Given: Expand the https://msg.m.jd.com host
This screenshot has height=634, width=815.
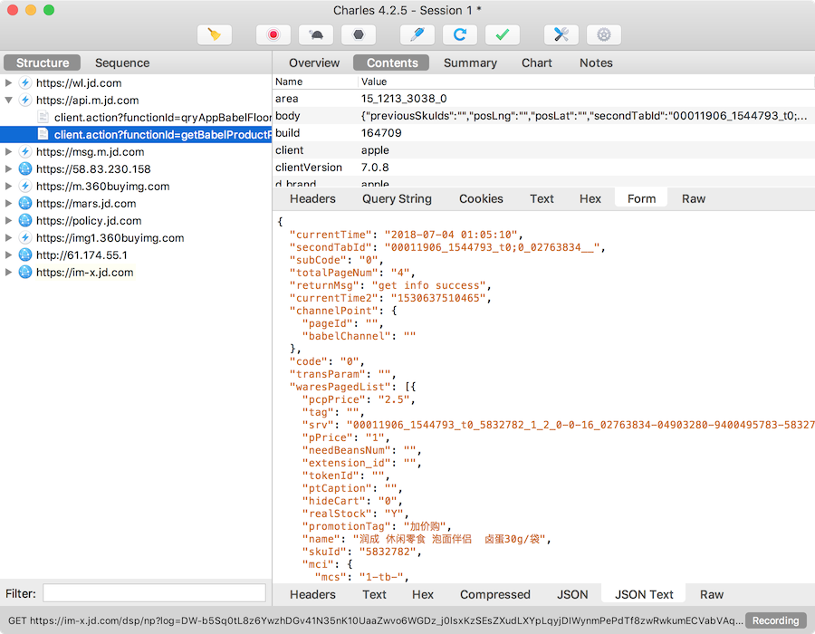Looking at the screenshot, I should click(8, 152).
